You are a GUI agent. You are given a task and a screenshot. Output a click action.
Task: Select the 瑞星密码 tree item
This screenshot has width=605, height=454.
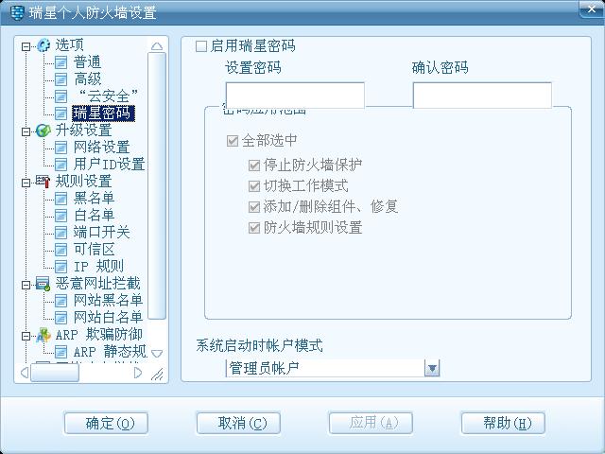tap(103, 113)
